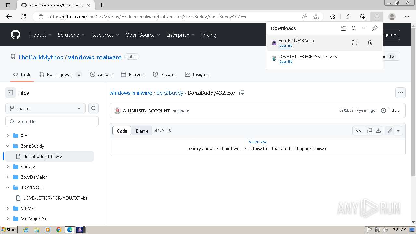Open TheDarkMythos user profile link

coord(41,57)
